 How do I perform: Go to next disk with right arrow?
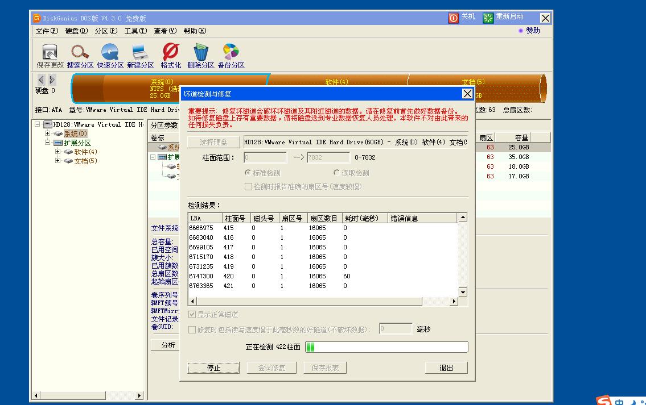[x=52, y=80]
